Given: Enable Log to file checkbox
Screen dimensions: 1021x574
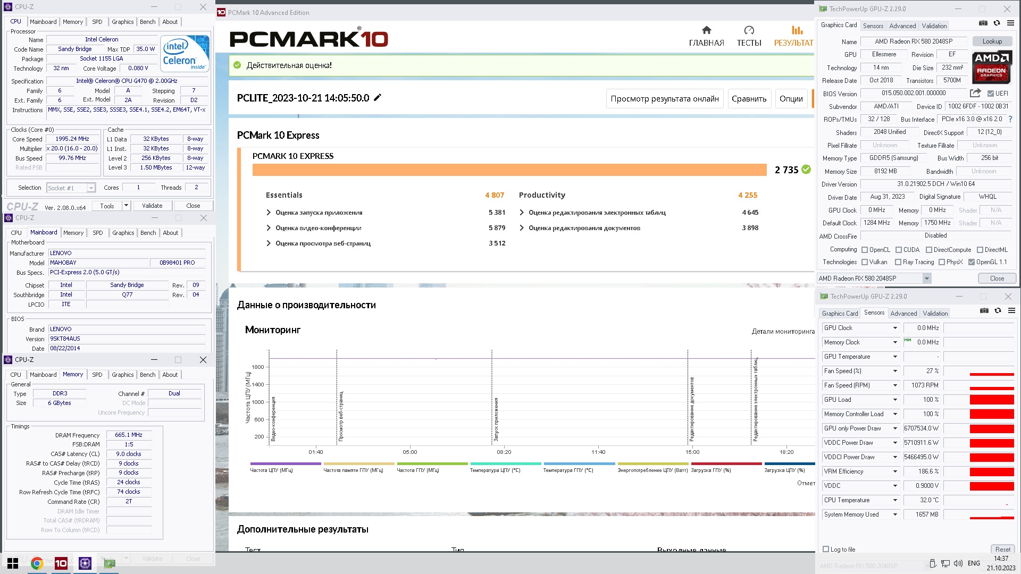Looking at the screenshot, I should [x=826, y=549].
